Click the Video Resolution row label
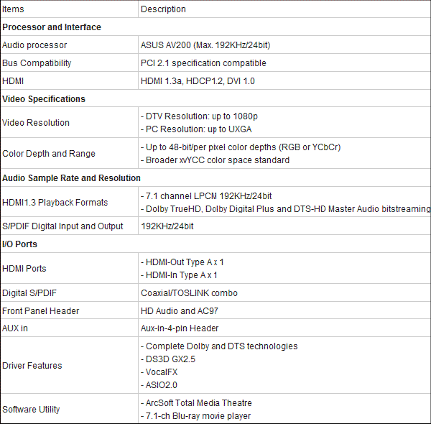431x424 pixels. coord(36,122)
